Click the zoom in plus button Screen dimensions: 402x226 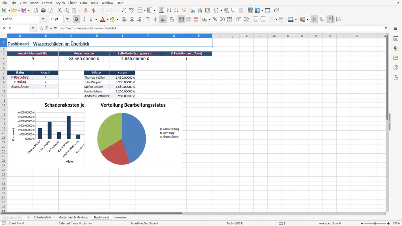[388, 223]
